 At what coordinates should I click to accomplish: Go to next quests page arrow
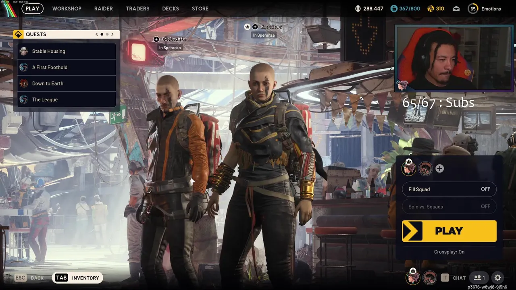tap(112, 34)
